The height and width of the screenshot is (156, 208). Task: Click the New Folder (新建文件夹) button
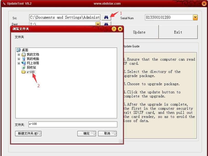pyautogui.click(x=28, y=133)
